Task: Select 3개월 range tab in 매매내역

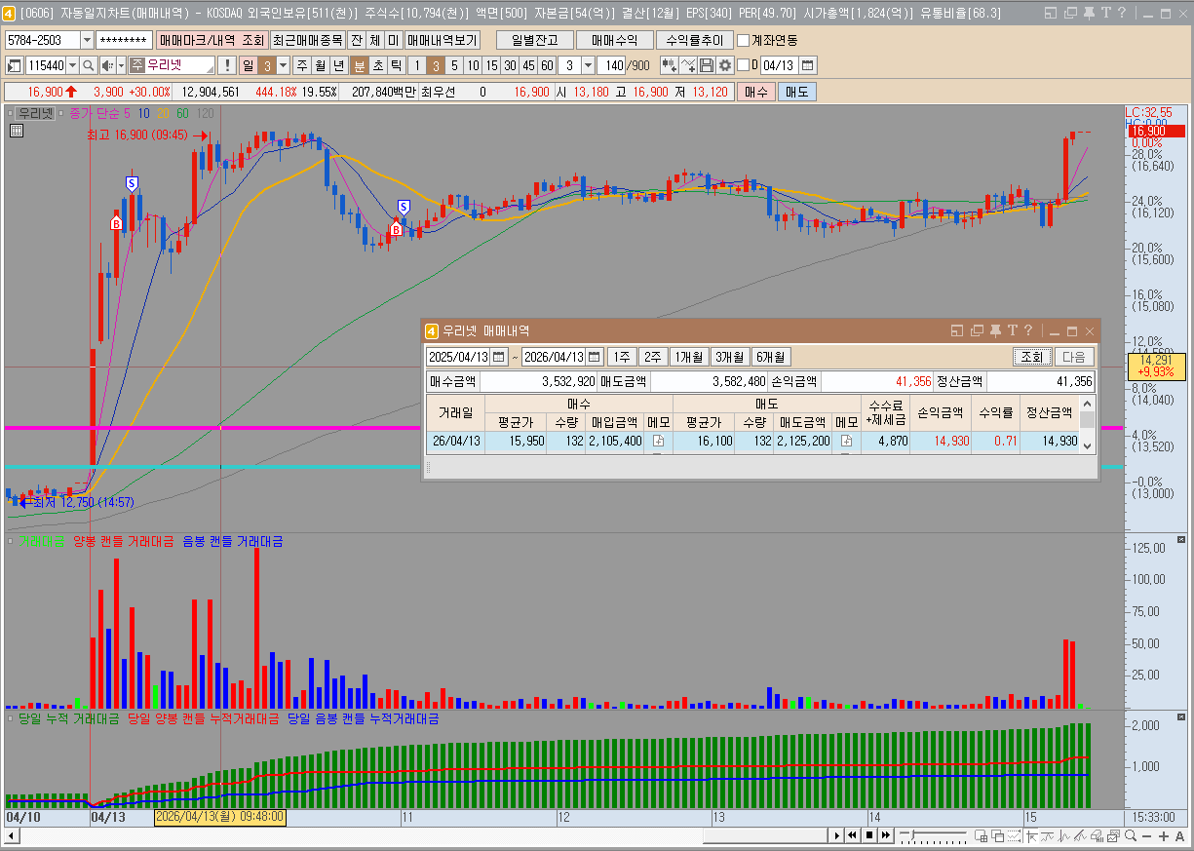Action: [x=729, y=357]
